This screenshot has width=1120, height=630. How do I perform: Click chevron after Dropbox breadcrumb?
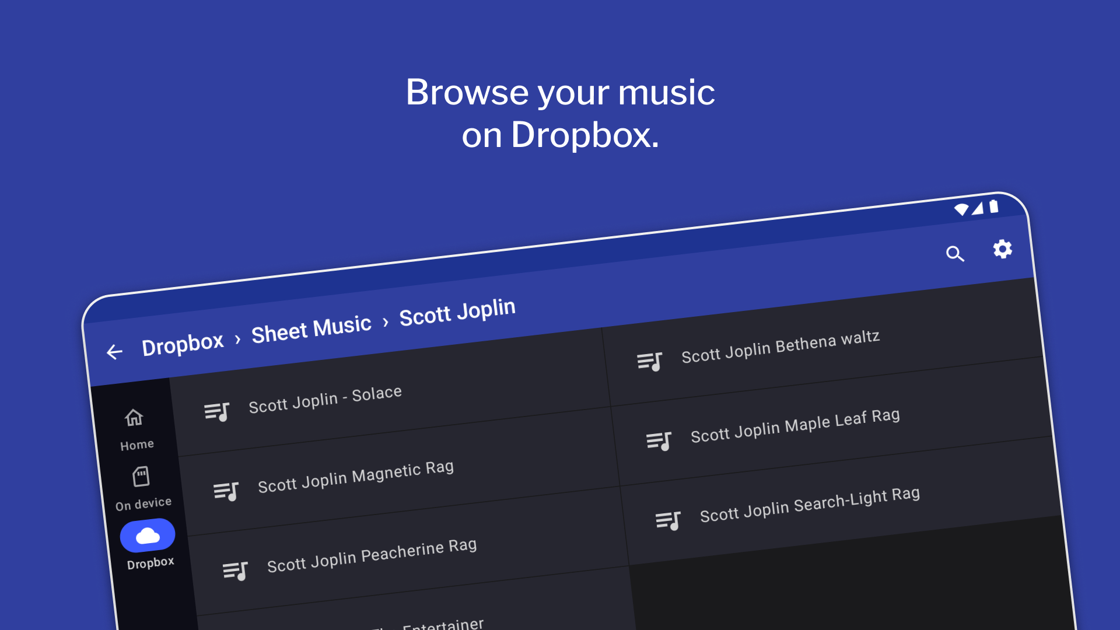(237, 339)
